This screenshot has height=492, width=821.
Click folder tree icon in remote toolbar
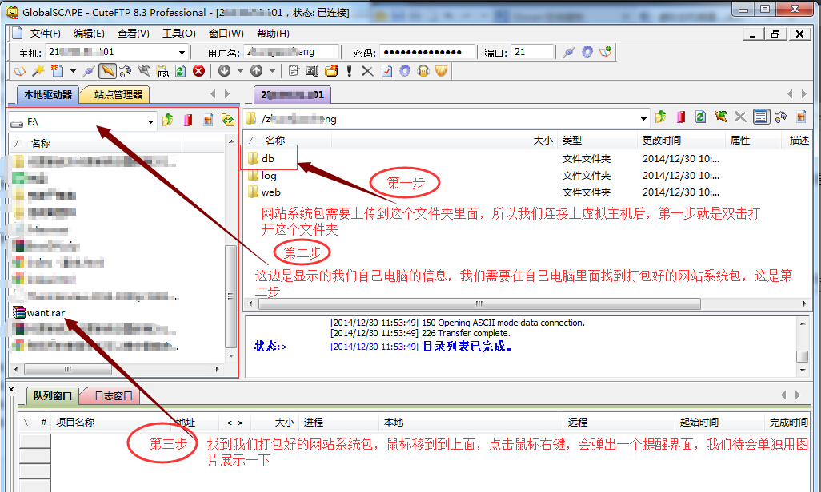tap(781, 117)
